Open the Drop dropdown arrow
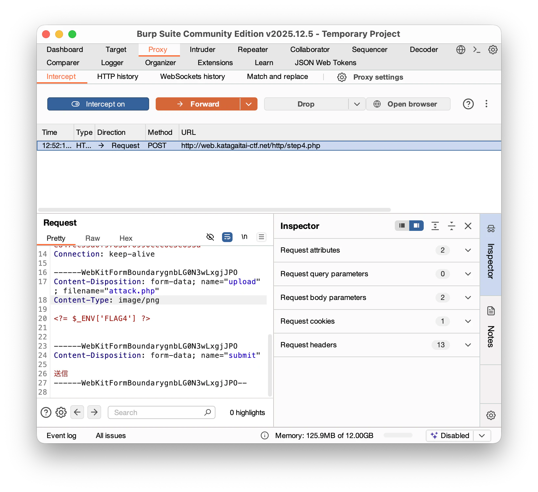The height and width of the screenshot is (492, 538). pyautogui.click(x=357, y=104)
